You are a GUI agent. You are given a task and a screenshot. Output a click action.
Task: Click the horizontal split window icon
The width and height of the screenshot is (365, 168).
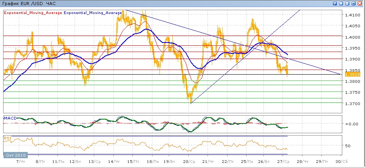click(x=347, y=3)
